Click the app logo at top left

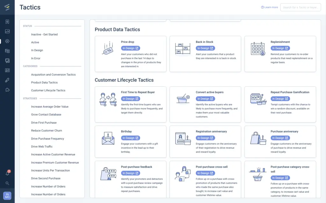(x=7, y=7)
